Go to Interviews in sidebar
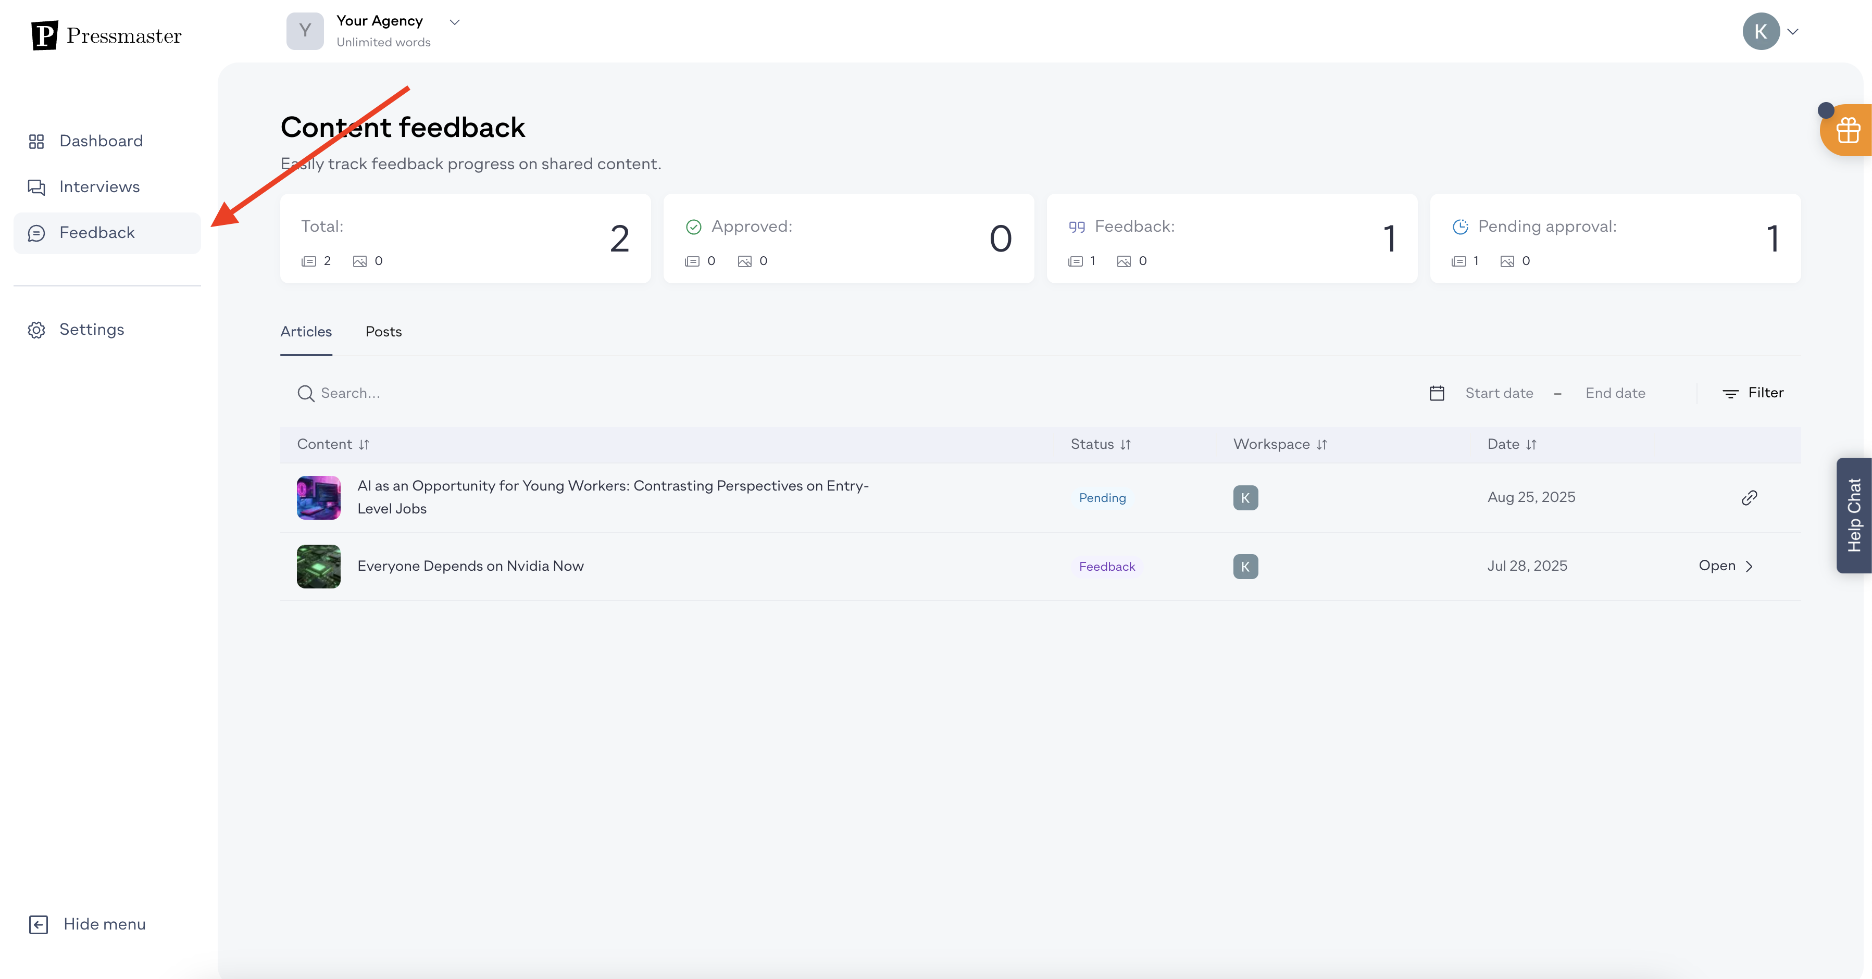Viewport: 1872px width, 979px height. coord(99,187)
